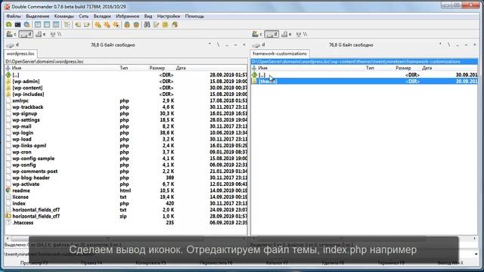This screenshot has width=484, height=272.
Task: Go to the home folder with the left panel ~ button
Action: coord(235,45)
